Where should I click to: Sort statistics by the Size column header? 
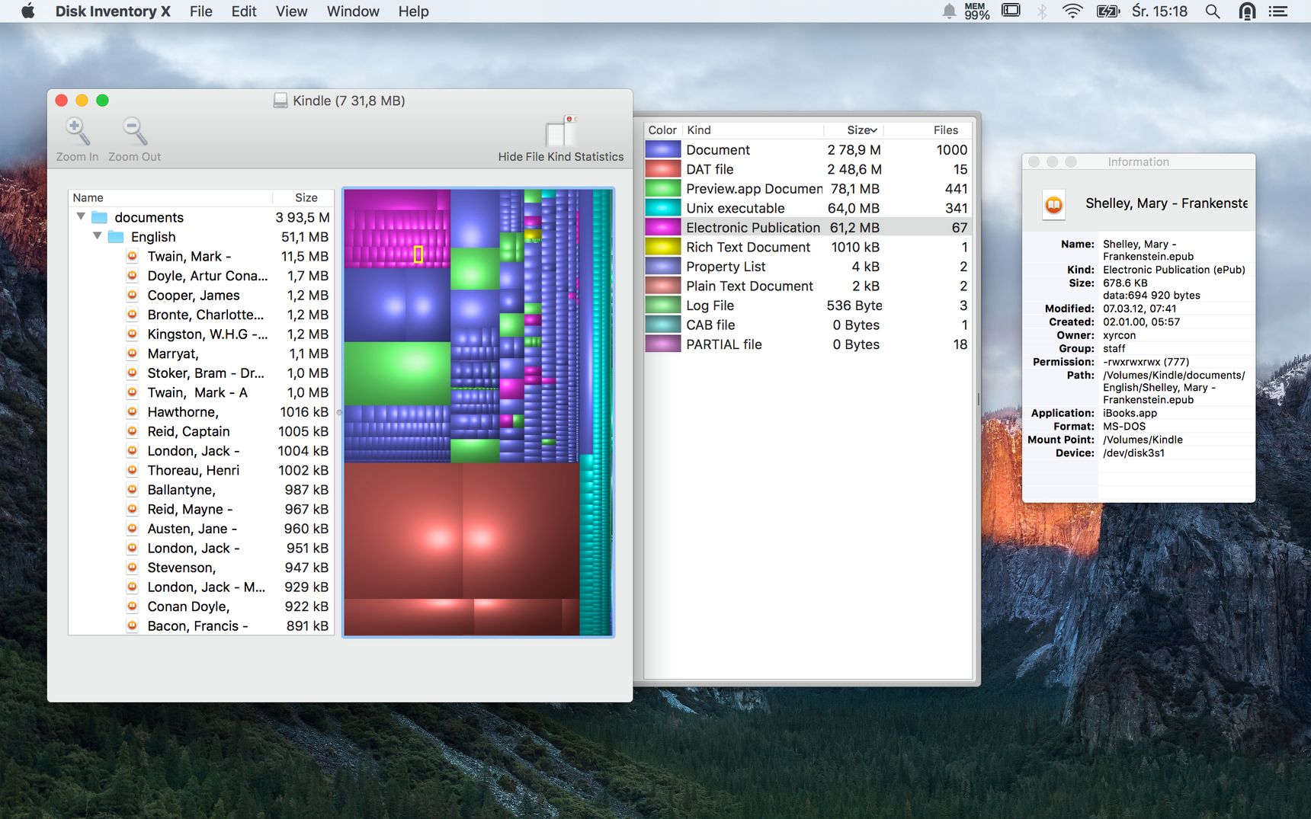coord(853,130)
